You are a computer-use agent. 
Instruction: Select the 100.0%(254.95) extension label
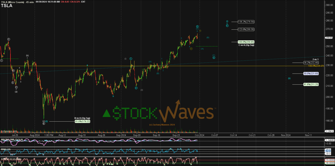(246, 42)
